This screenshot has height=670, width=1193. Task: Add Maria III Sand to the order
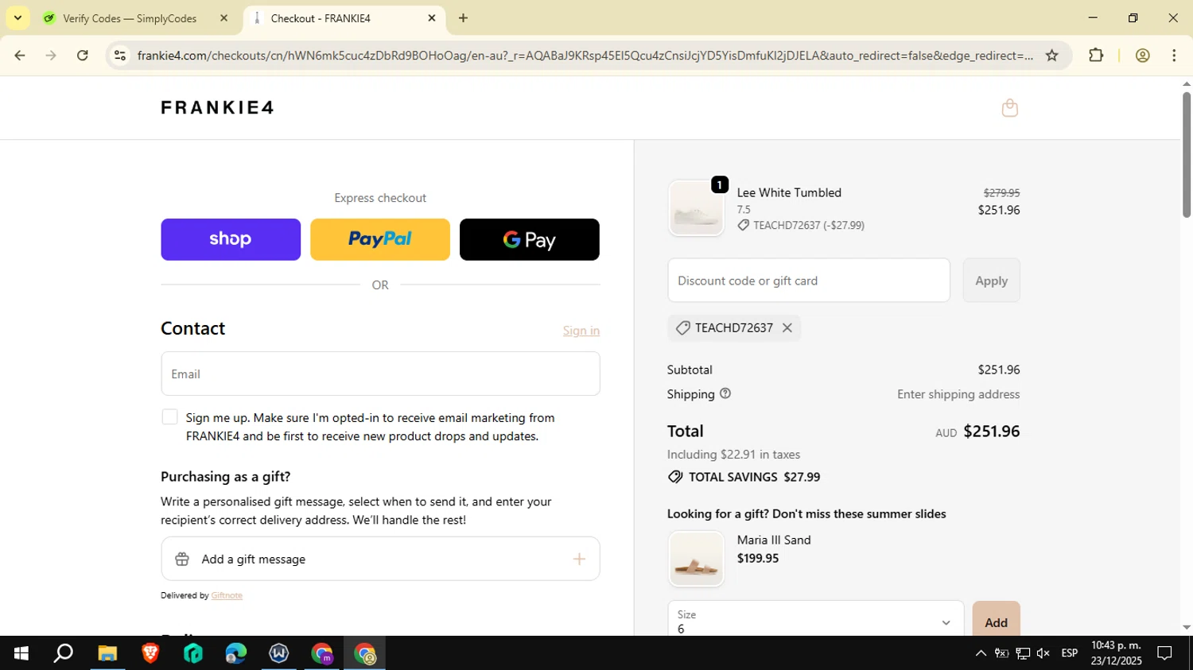point(996,622)
